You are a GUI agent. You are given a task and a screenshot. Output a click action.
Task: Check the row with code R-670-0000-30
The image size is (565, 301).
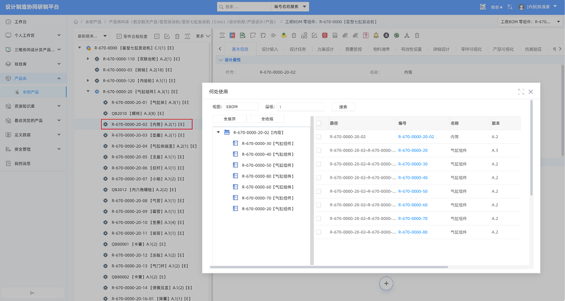(319, 164)
